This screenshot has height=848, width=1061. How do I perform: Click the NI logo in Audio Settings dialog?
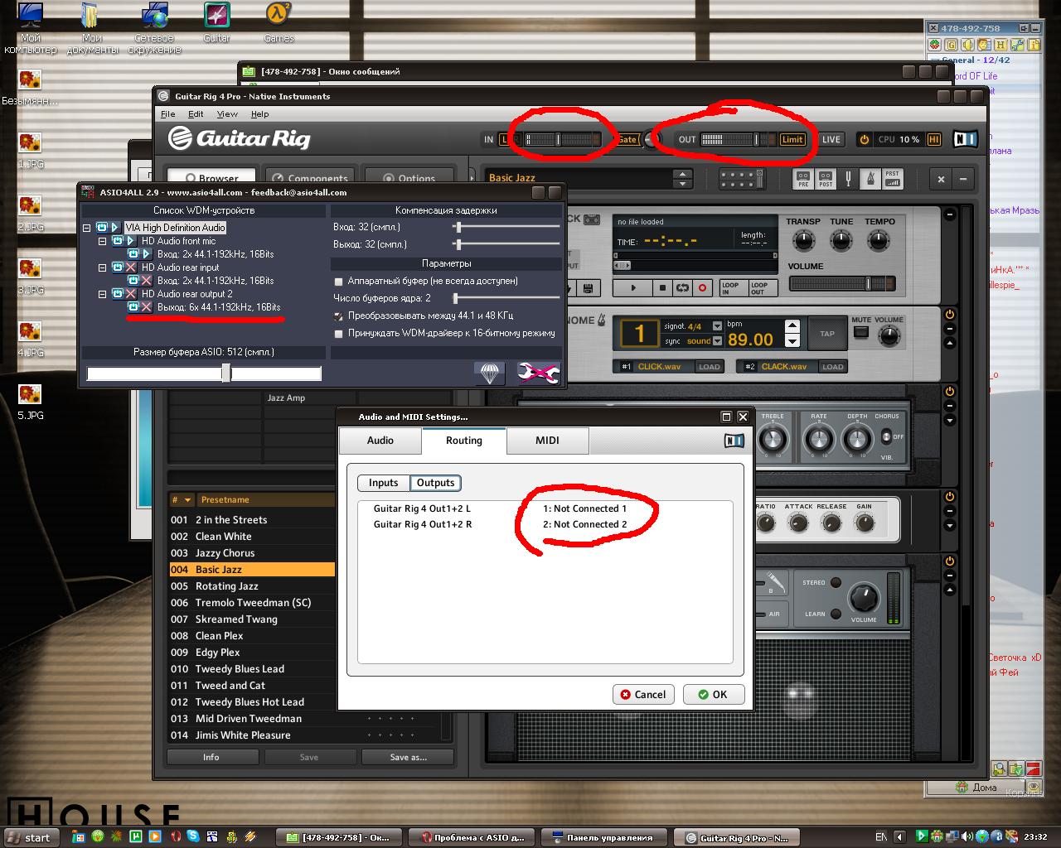click(734, 441)
